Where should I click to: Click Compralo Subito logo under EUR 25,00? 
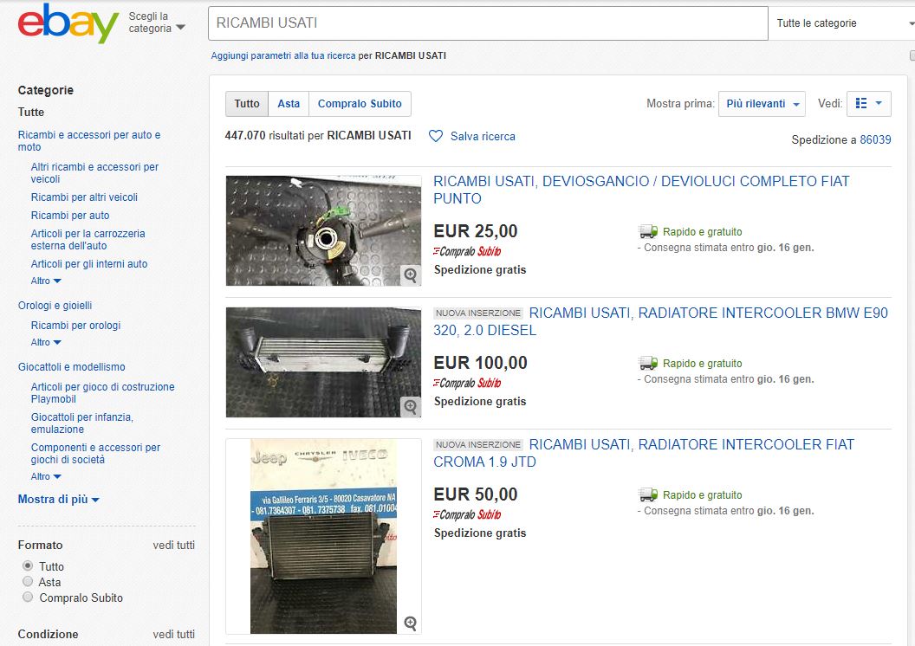pyautogui.click(x=467, y=251)
